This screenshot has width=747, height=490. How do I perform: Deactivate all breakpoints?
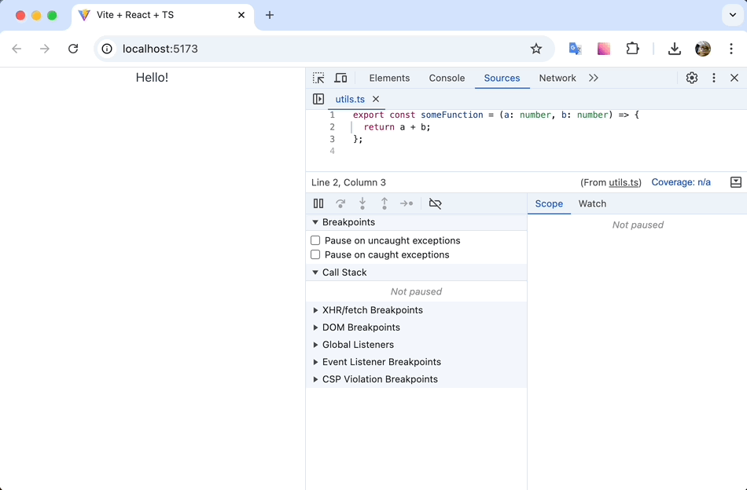pyautogui.click(x=435, y=203)
